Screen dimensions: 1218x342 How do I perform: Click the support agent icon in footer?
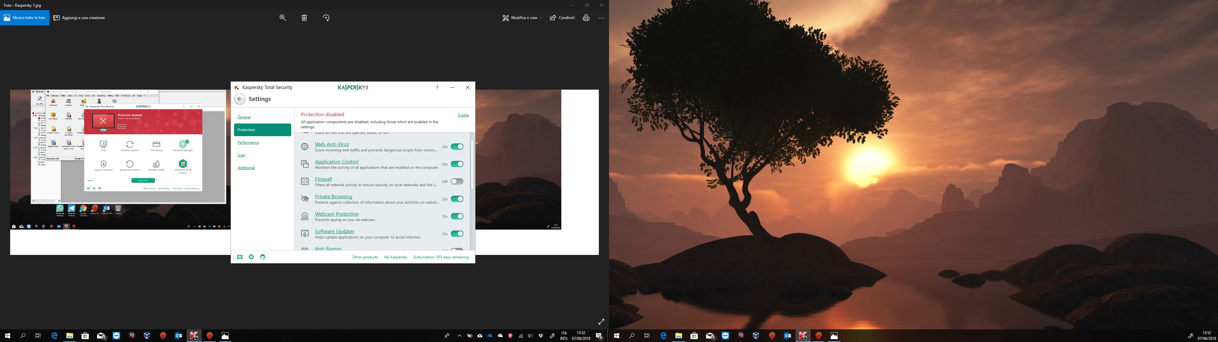(x=263, y=257)
